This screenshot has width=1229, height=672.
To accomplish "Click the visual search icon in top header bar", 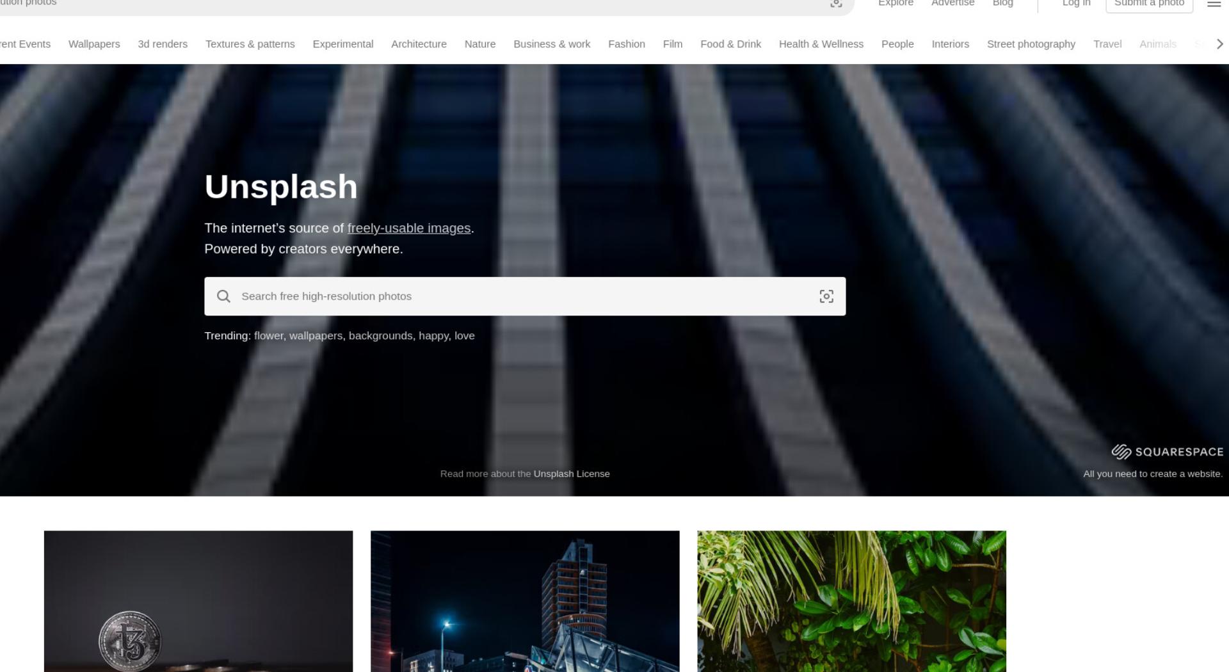I will 836,3.
